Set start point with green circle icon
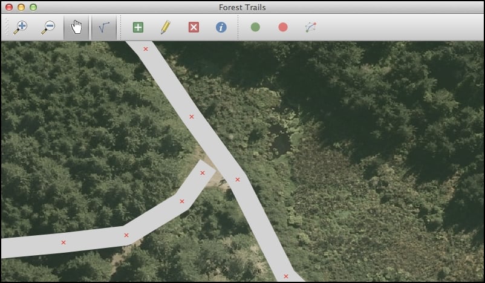The height and width of the screenshot is (283, 485). coord(255,27)
